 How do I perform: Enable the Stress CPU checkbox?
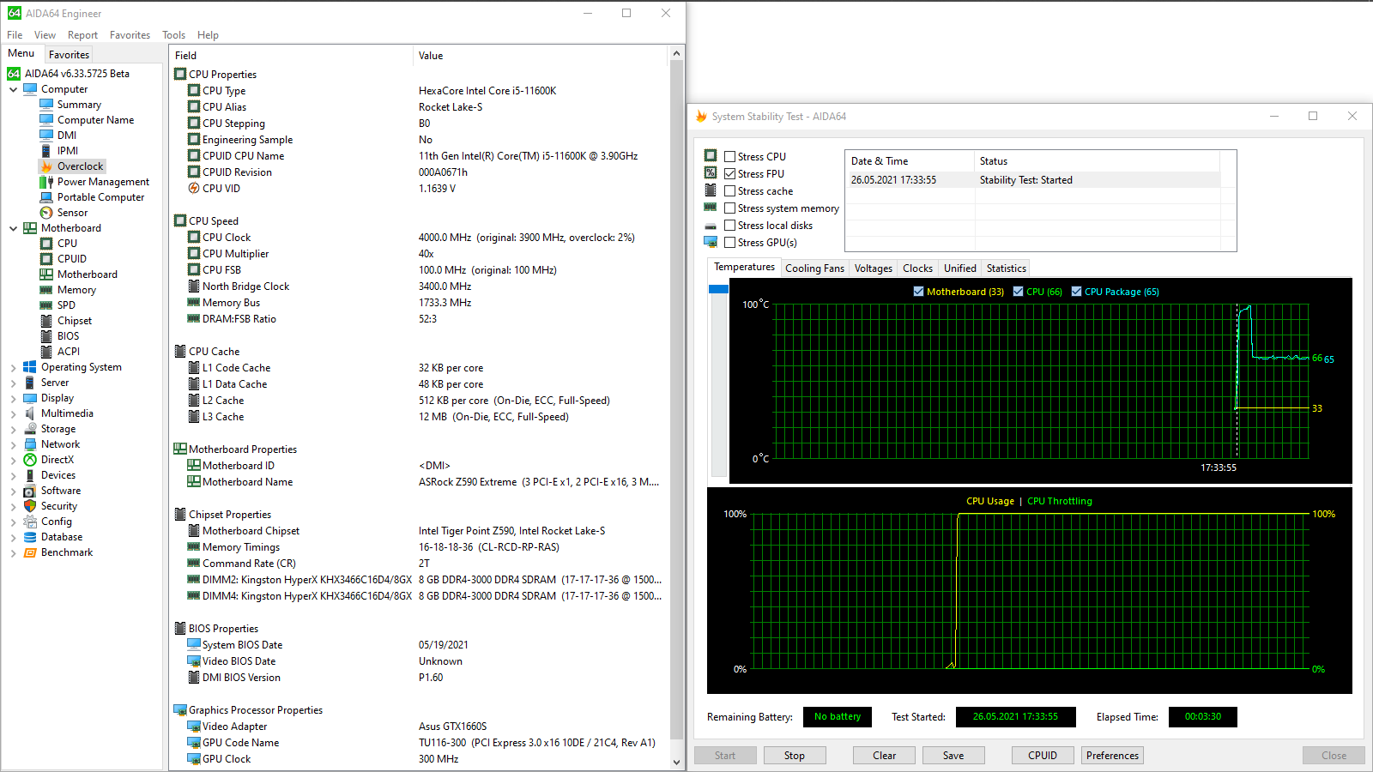pos(730,156)
